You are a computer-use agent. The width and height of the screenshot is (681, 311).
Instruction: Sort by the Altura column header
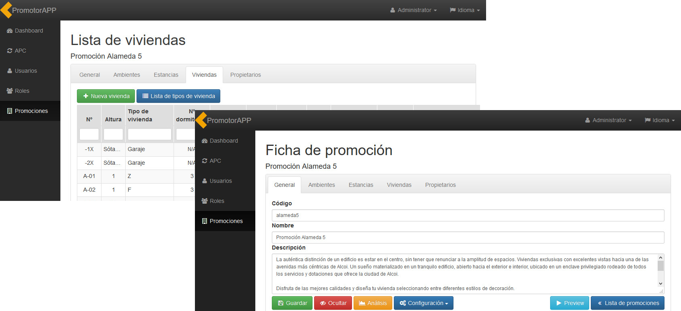coord(113,119)
